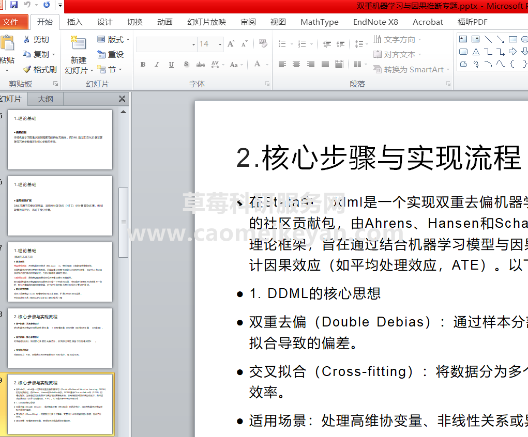
Task: Click the 重设 reset slide button
Action: point(110,55)
